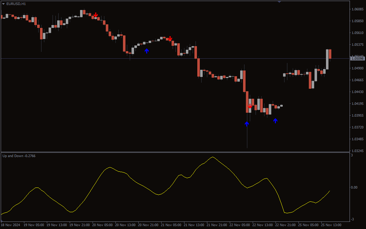Select the Up and Down indicator label

click(x=19, y=156)
